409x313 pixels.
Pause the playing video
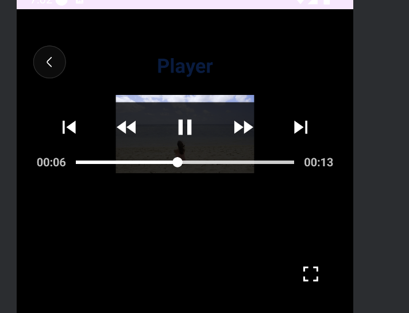pos(185,127)
